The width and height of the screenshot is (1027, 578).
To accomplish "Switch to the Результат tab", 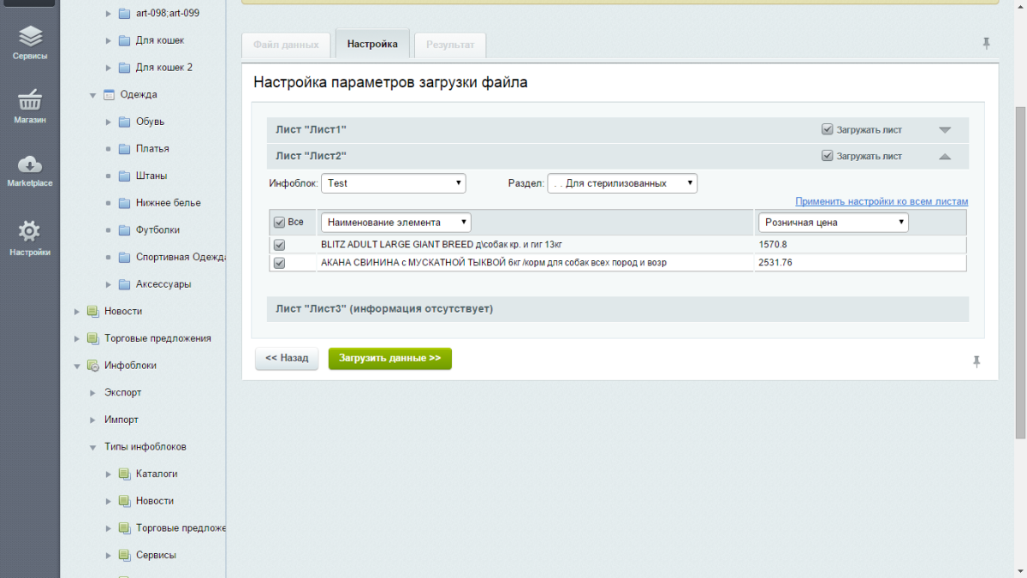I will click(x=450, y=45).
